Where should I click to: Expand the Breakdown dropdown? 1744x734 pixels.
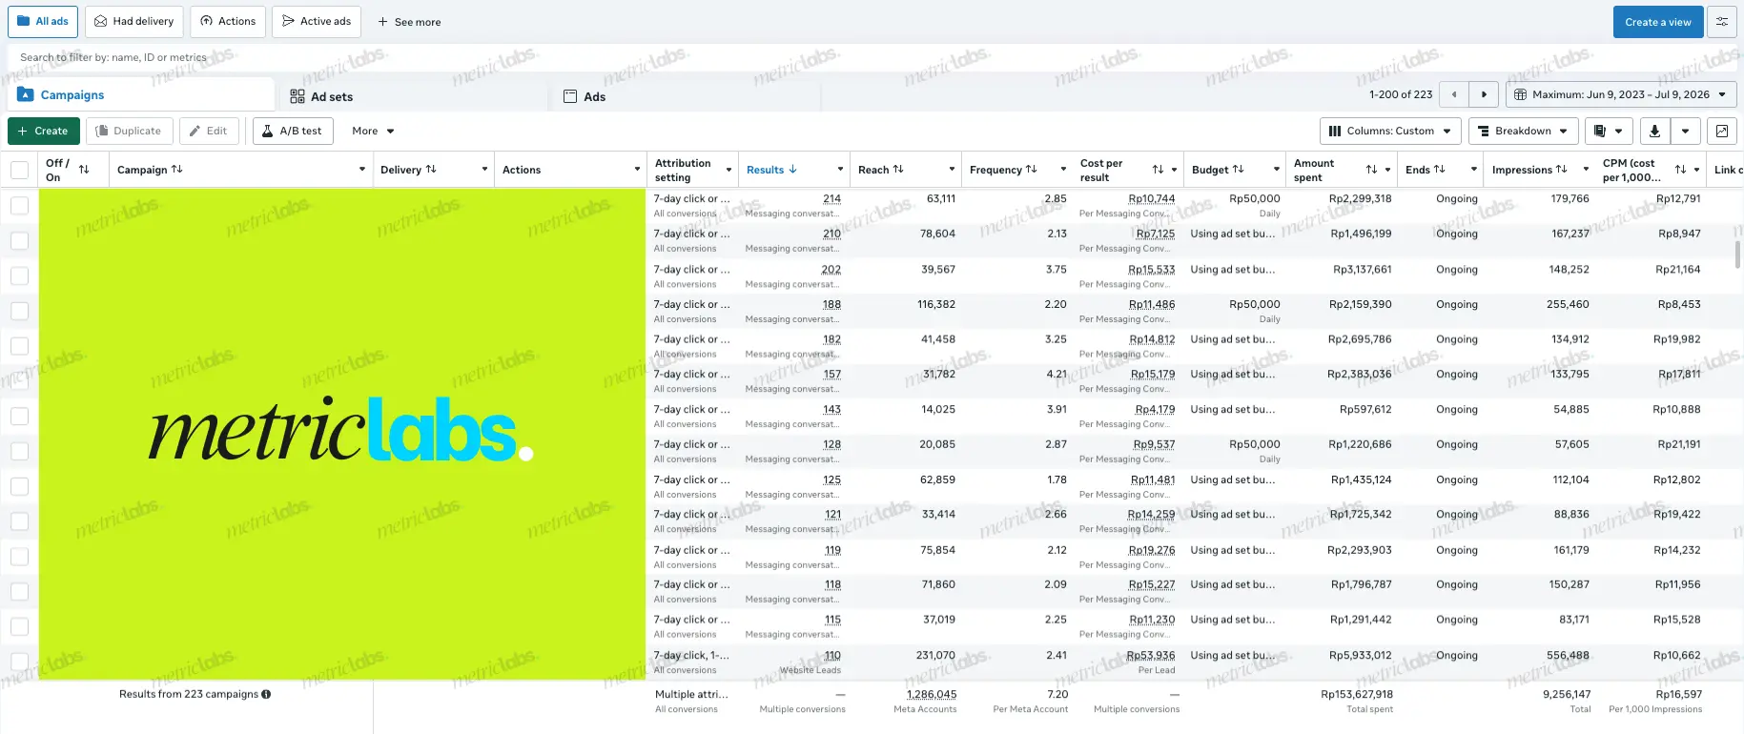pyautogui.click(x=1524, y=132)
